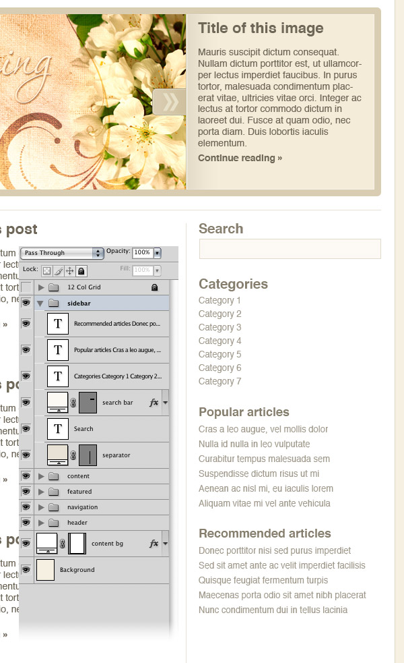This screenshot has width=404, height=663.
Task: Open the Fill dropdown arrow
Action: point(157,270)
